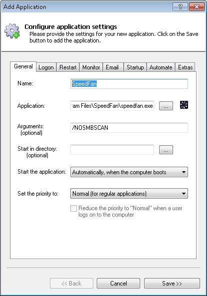Click the empty Start in directory field
207x296 pixels.
tap(112, 150)
